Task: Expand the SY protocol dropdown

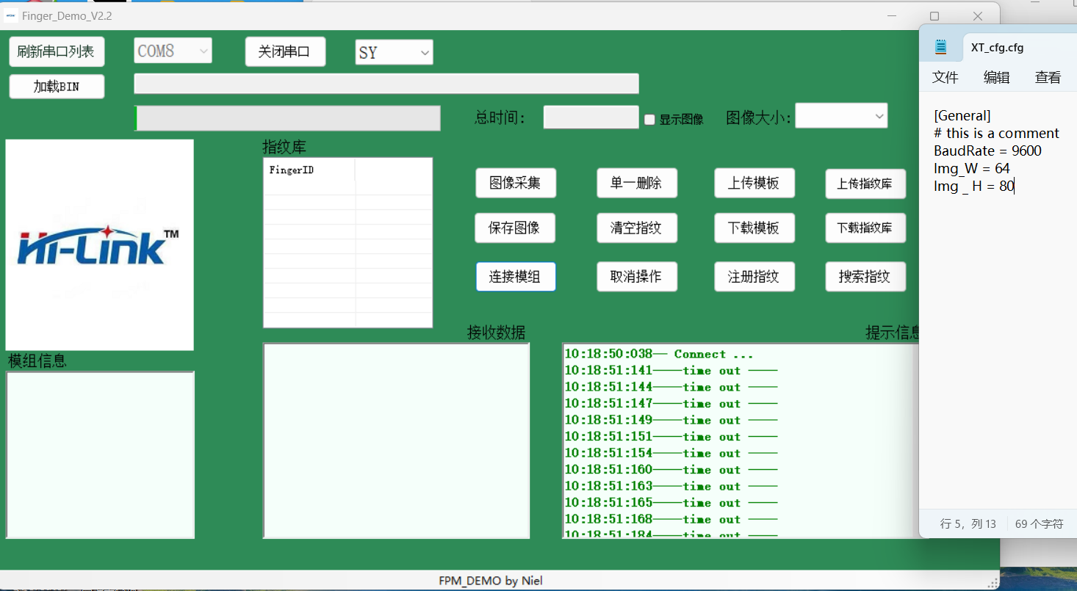Action: point(395,52)
